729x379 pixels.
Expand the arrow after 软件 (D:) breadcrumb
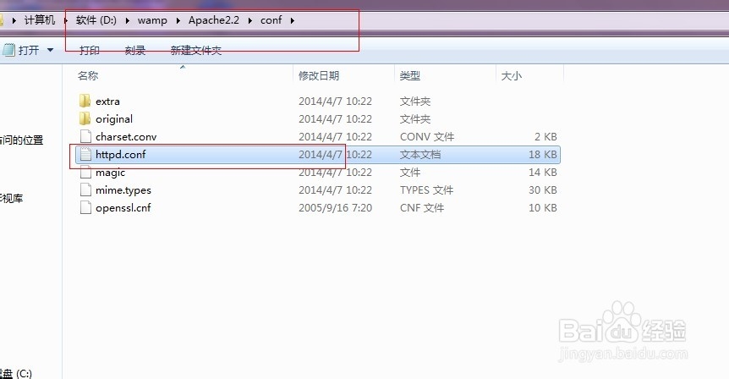click(x=128, y=20)
